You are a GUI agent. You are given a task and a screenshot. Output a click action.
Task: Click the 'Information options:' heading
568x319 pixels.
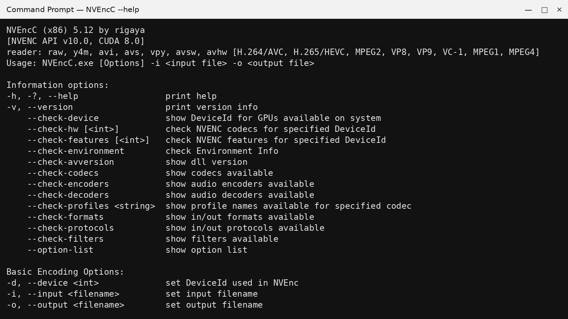(58, 85)
